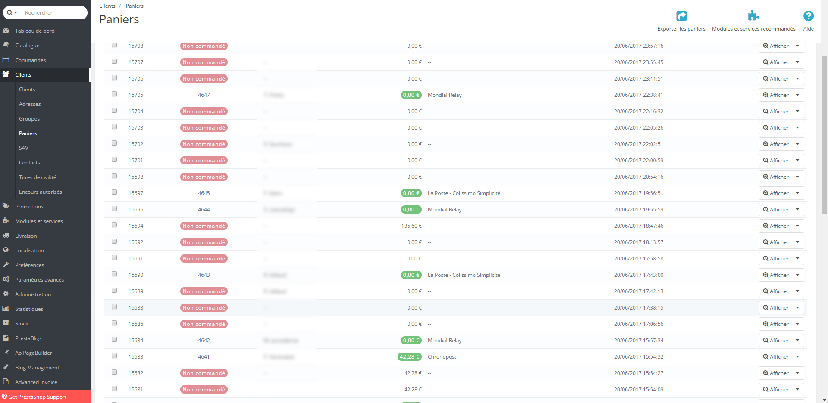Click the Localisation globe icon
Viewport: 828px width, 403px height.
[x=6, y=250]
